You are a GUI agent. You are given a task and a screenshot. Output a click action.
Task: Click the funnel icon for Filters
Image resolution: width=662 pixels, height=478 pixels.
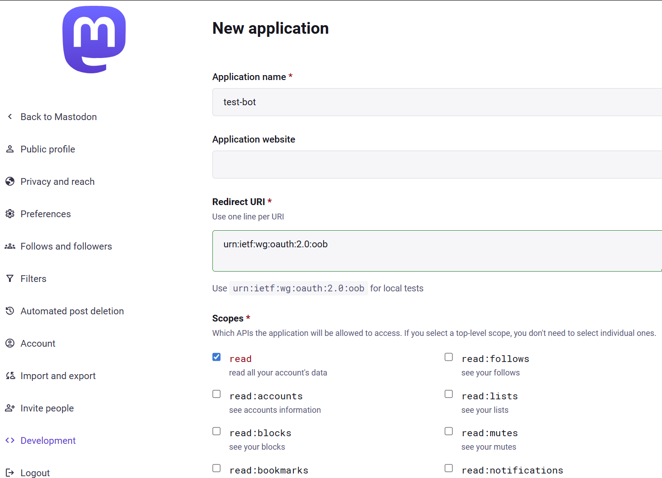(x=10, y=279)
